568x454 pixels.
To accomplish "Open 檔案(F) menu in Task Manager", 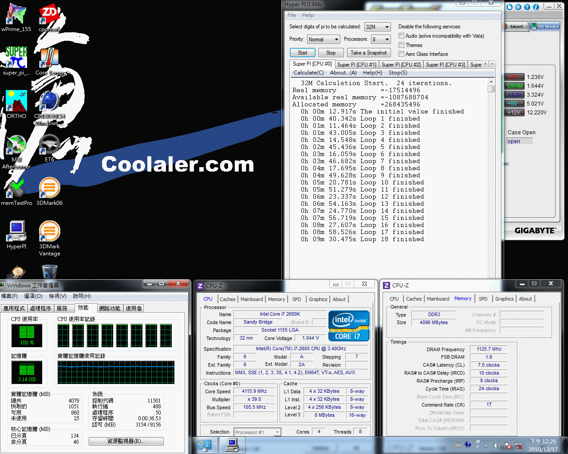I will [x=9, y=296].
